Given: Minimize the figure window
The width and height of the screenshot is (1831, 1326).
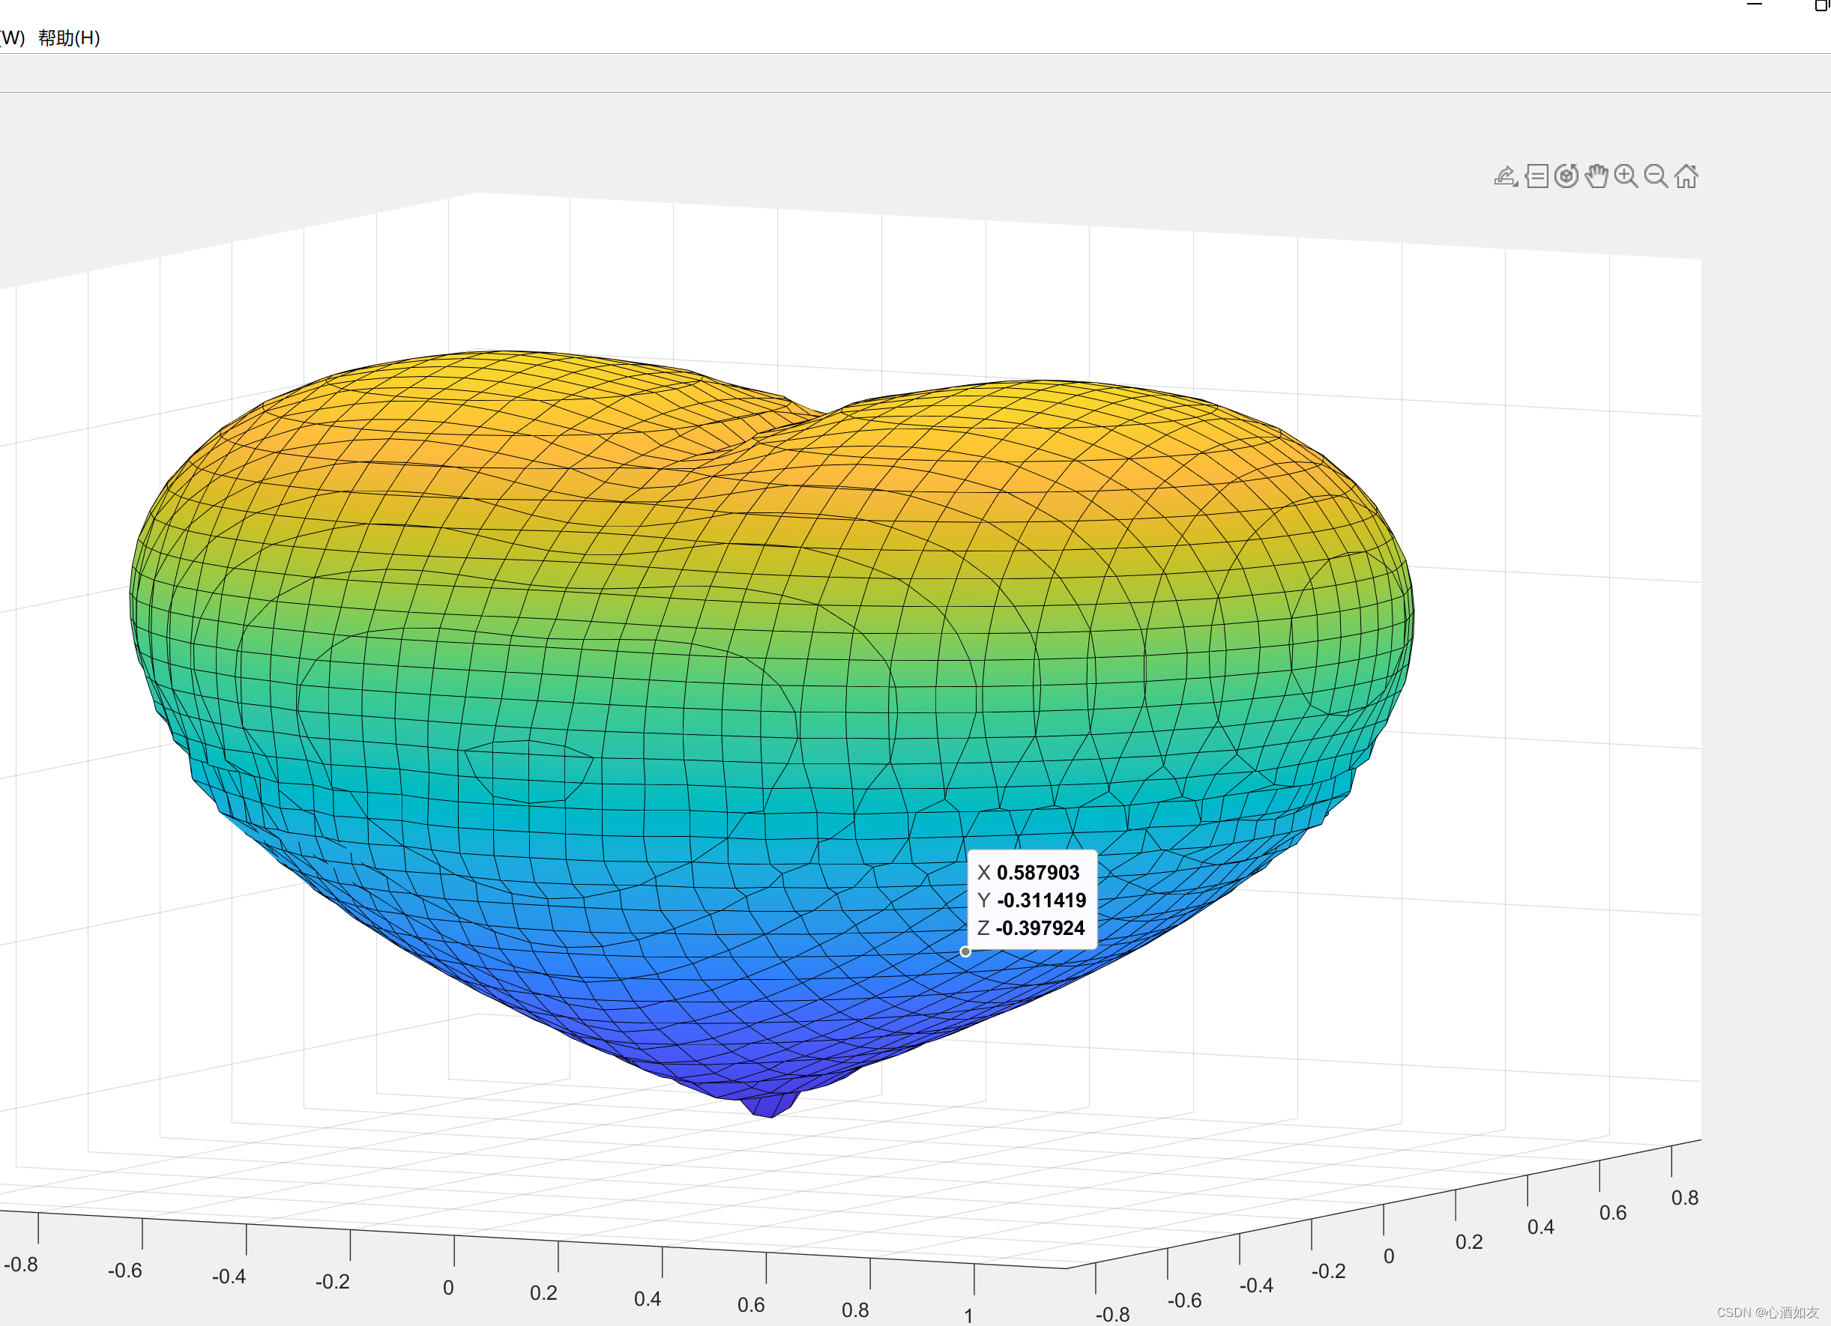Looking at the screenshot, I should pyautogui.click(x=1754, y=4).
